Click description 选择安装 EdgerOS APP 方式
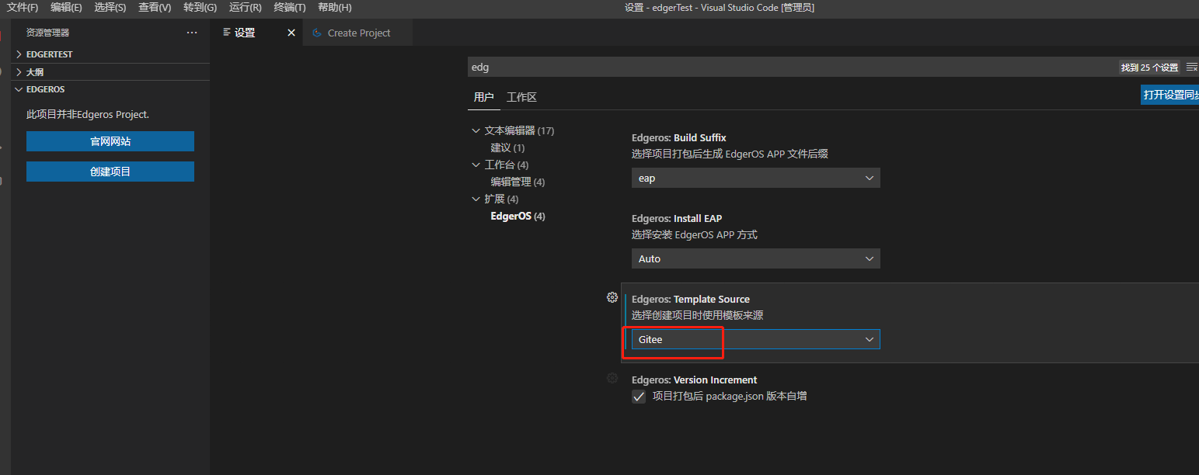The width and height of the screenshot is (1199, 475). (x=694, y=234)
